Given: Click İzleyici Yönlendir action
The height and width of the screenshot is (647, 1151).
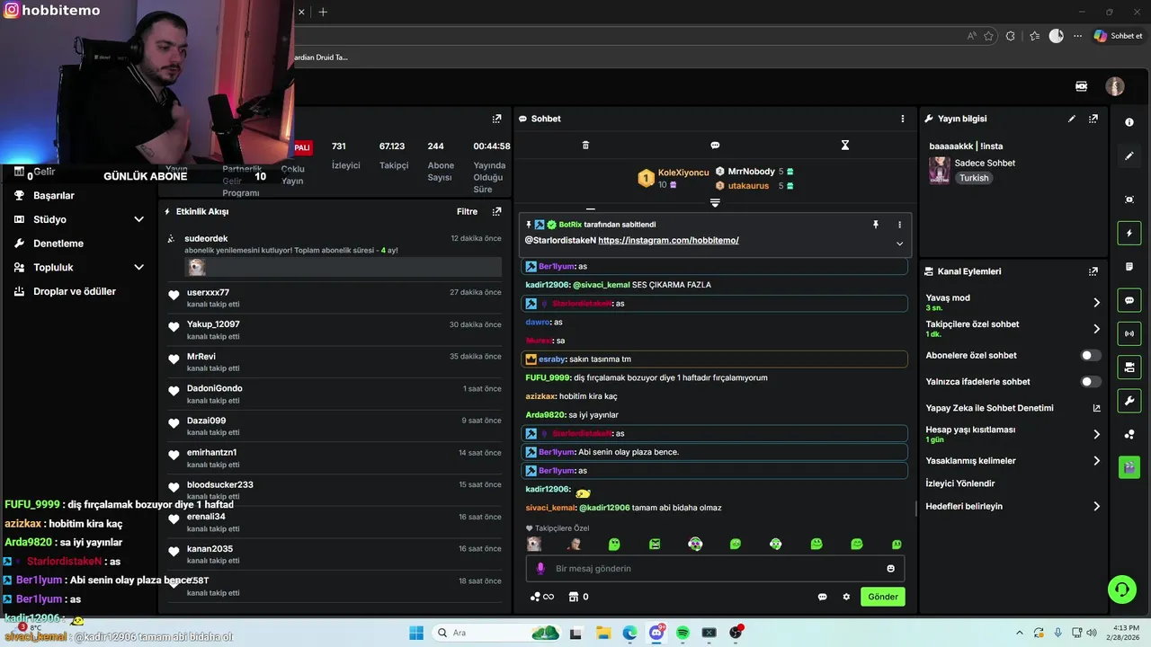Looking at the screenshot, I should (x=960, y=483).
